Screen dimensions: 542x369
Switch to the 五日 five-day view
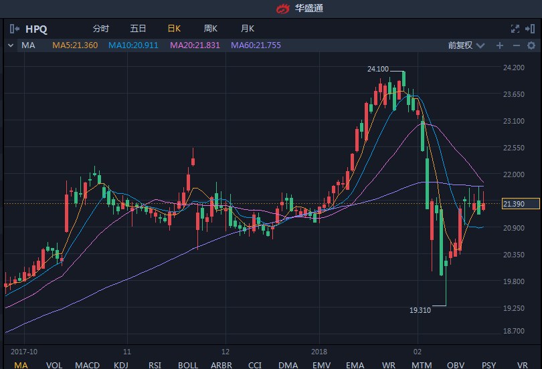tap(138, 29)
